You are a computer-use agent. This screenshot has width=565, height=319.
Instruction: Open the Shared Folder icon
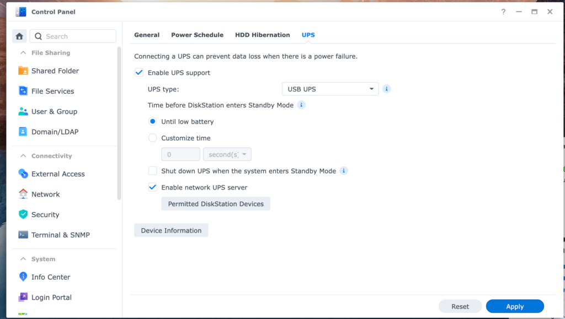[23, 71]
